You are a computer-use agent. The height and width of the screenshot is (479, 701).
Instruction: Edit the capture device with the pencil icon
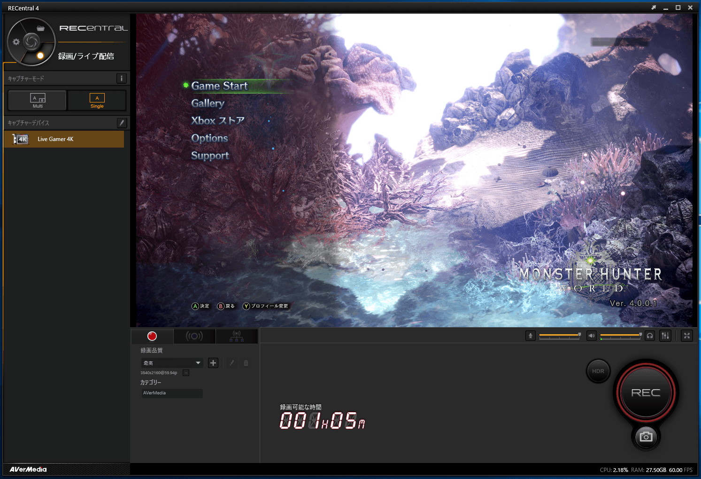pyautogui.click(x=122, y=123)
